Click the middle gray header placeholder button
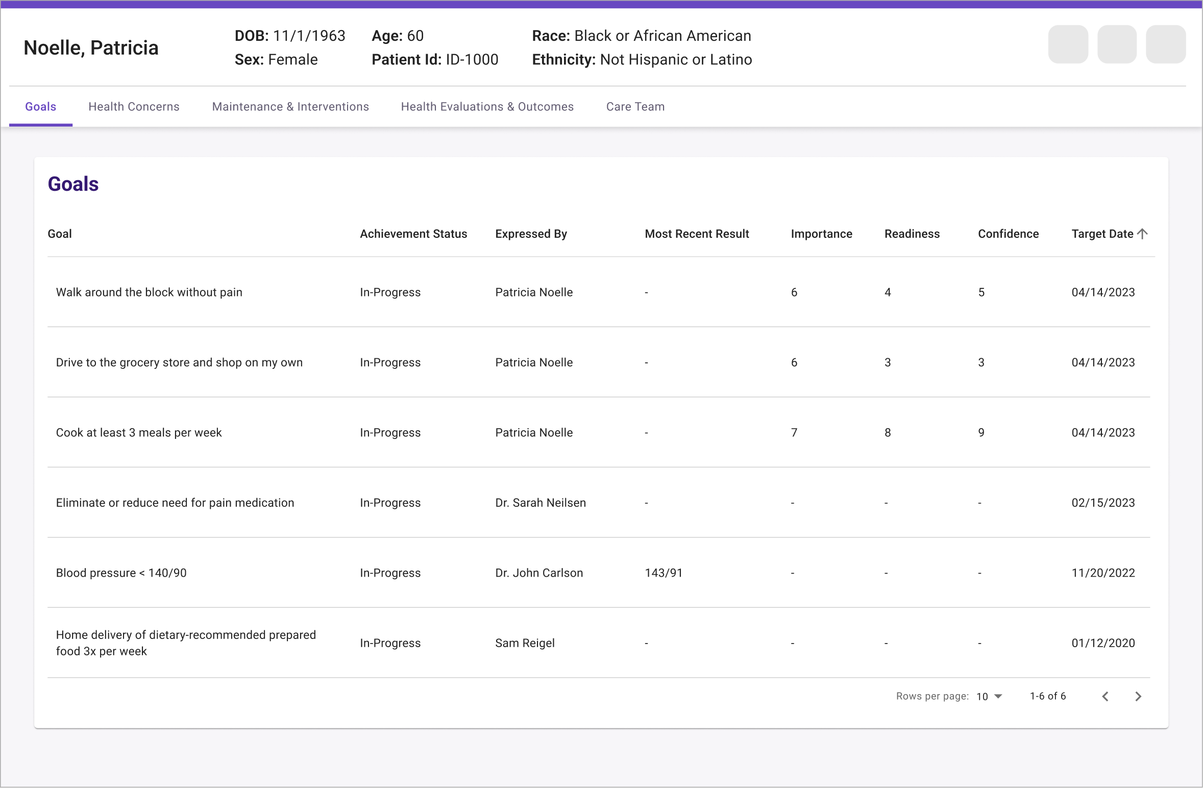This screenshot has width=1203, height=788. 1117,44
